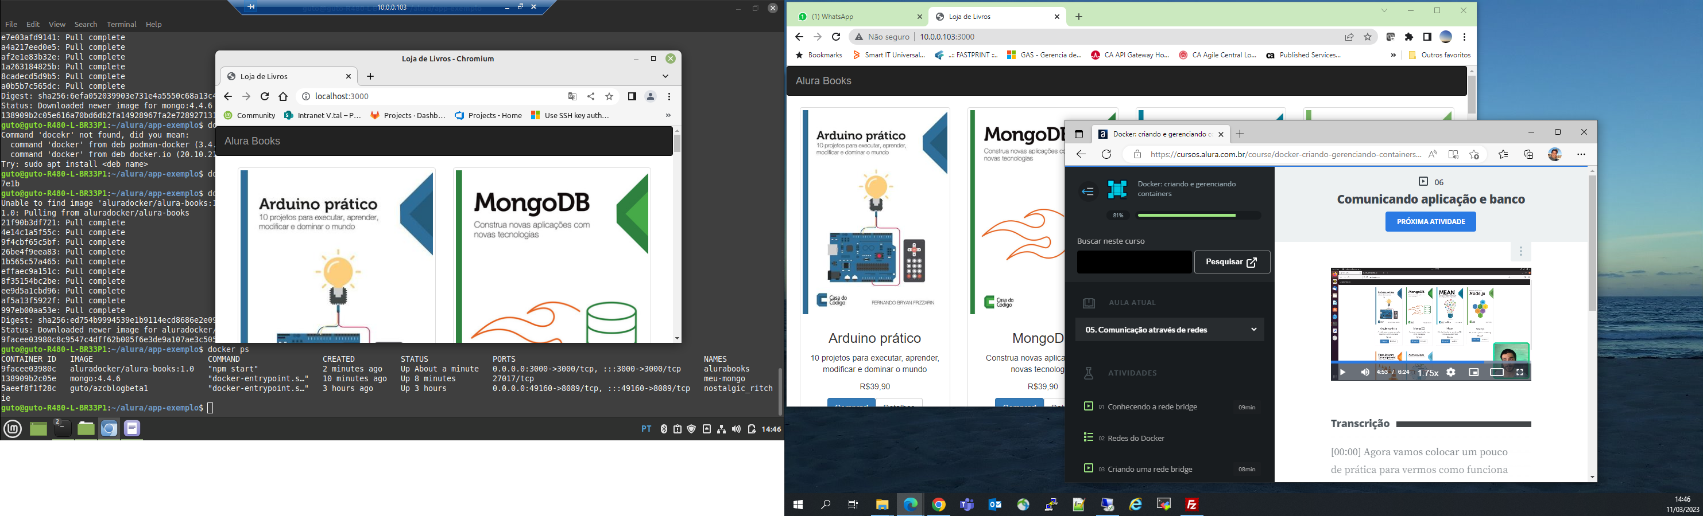Reload localhost:3000 in Chromium

click(x=265, y=96)
